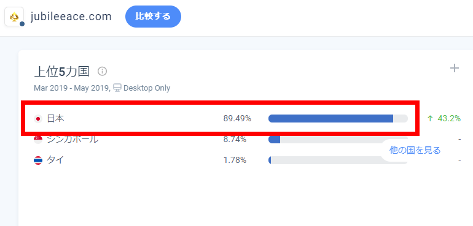Click the 1.78% percentage for Thailand
473x226 pixels.
pos(235,160)
